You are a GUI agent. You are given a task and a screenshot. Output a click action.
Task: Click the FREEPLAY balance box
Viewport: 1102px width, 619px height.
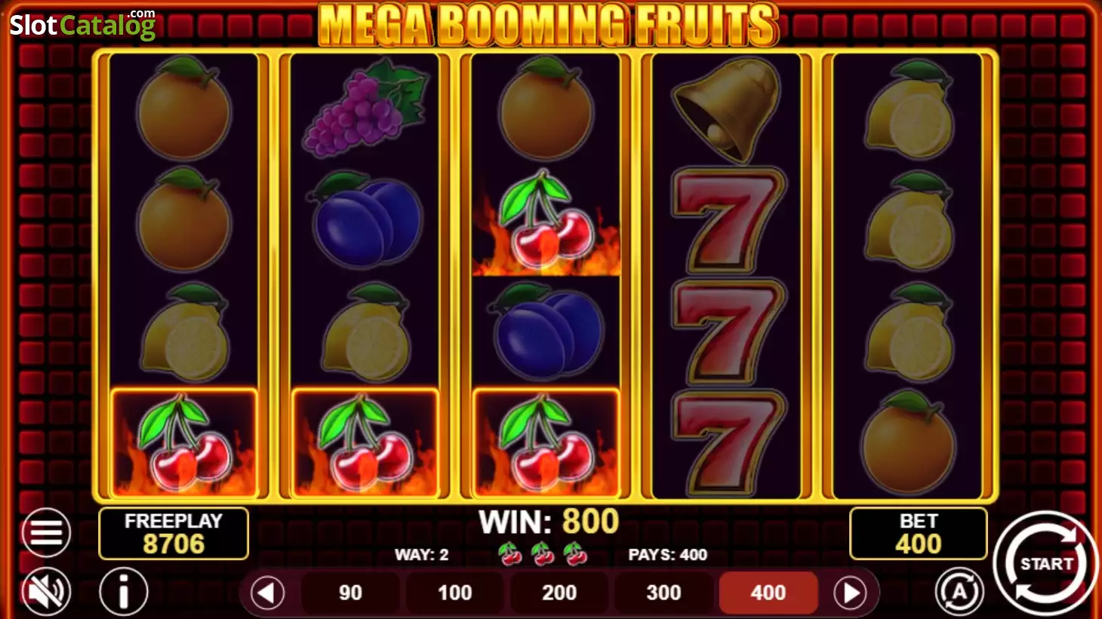pos(174,533)
